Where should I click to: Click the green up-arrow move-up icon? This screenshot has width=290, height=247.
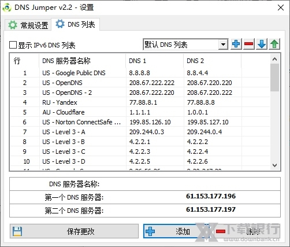(x=274, y=44)
